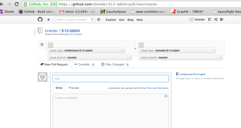Go back in browser history
Image resolution: width=241 pixels, height=128 pixels.
(x=2, y=4)
